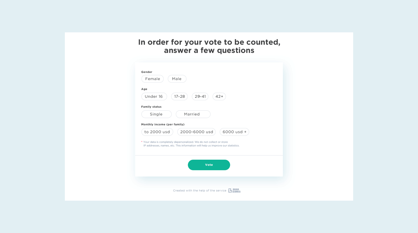Click the 'Created with the help' footer text

(x=200, y=191)
